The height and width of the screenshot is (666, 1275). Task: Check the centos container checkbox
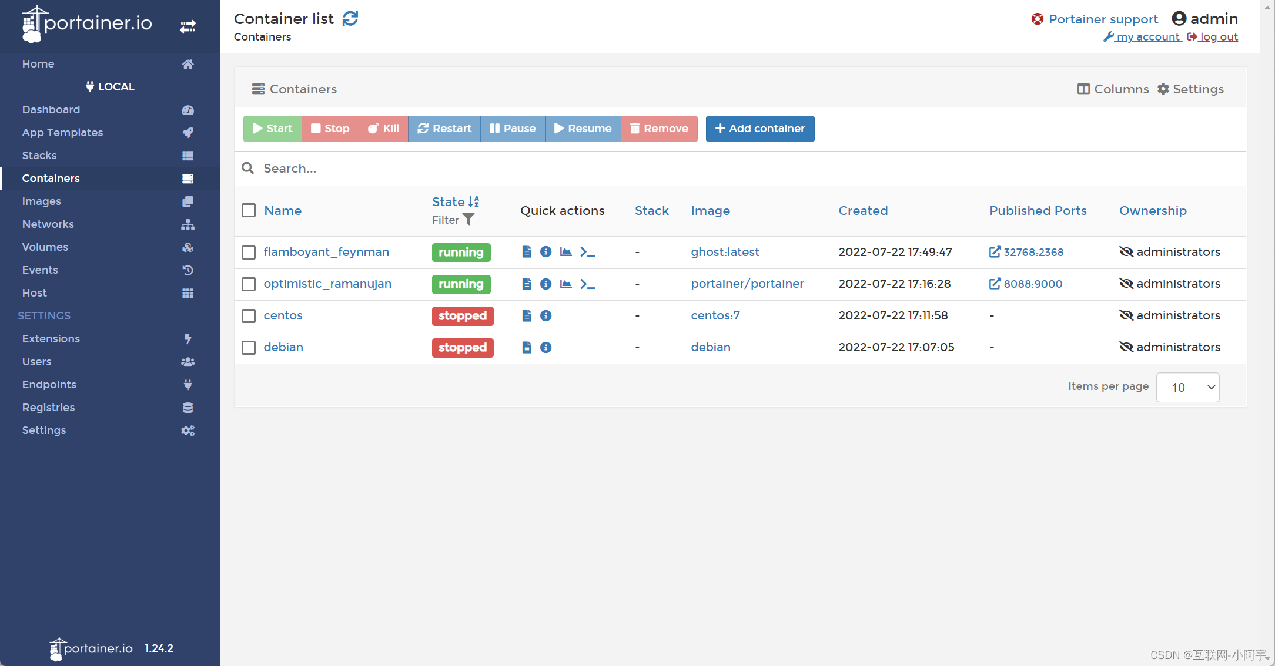248,315
